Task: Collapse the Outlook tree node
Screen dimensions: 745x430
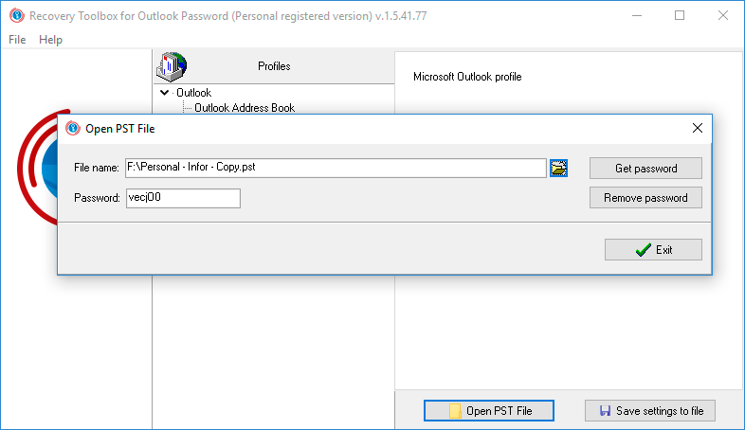Action: pos(164,93)
